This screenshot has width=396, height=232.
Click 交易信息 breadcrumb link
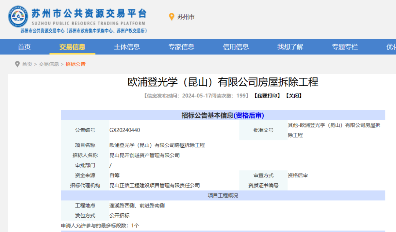click(x=49, y=64)
